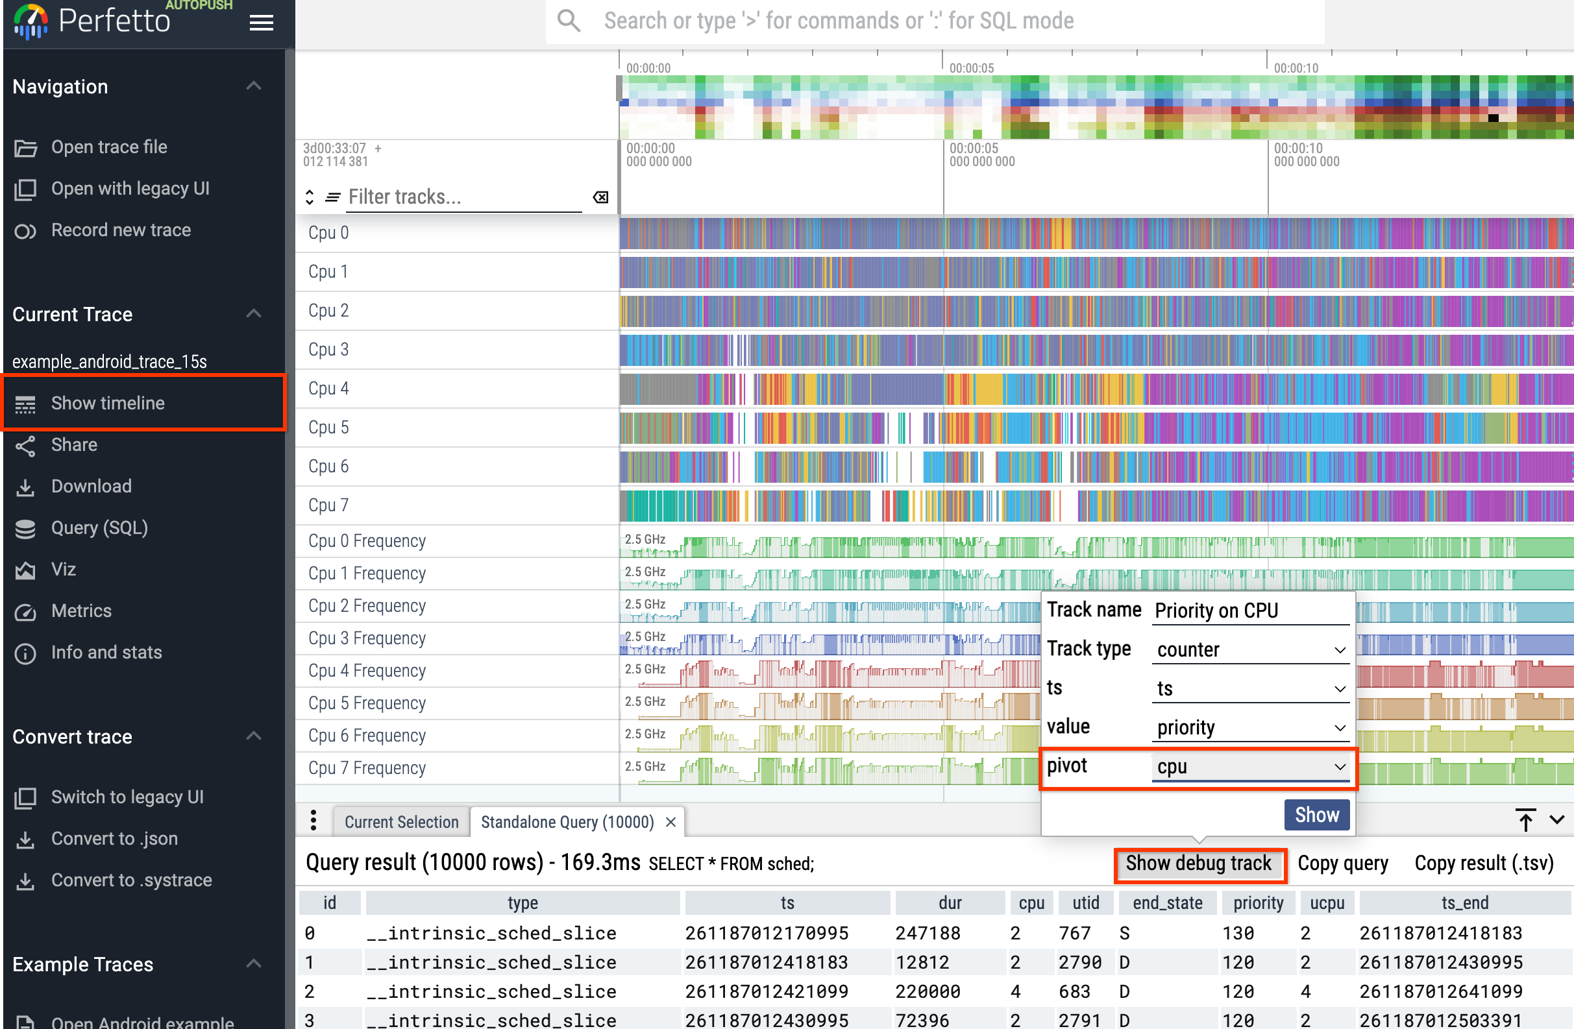
Task: Switch to the Current Selection tab
Action: [400, 821]
